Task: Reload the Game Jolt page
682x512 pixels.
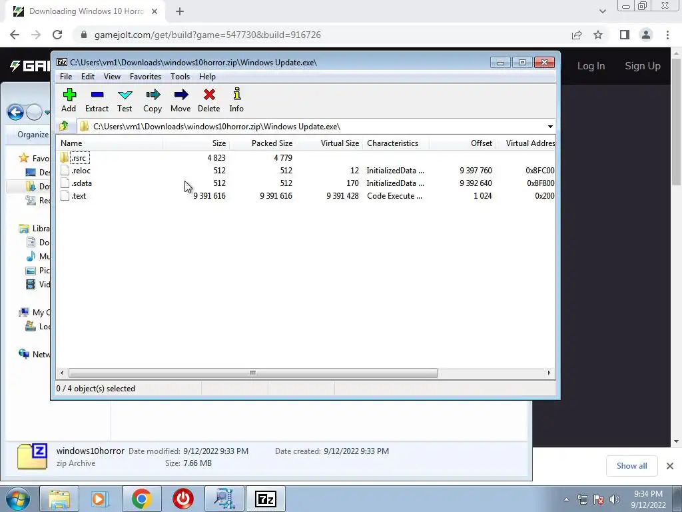Action: click(x=57, y=35)
